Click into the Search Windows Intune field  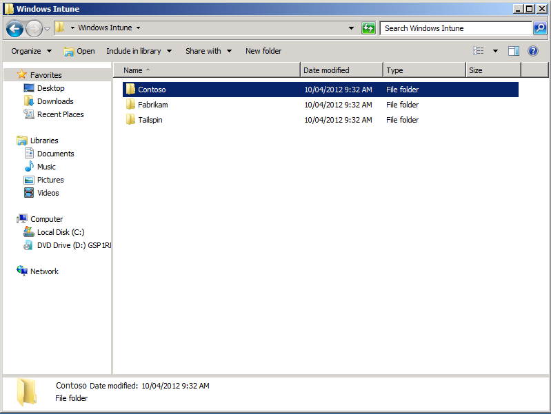[455, 28]
